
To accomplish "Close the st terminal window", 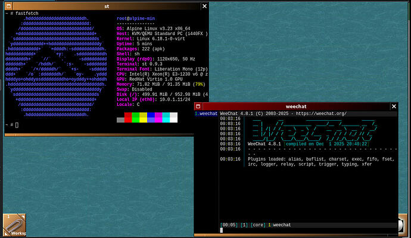I will click(x=204, y=6).
